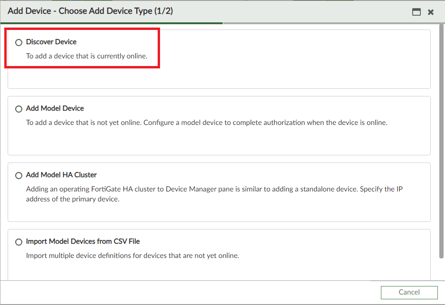Click the 'not yet online' model device description
This screenshot has width=445, height=305.
207,123
